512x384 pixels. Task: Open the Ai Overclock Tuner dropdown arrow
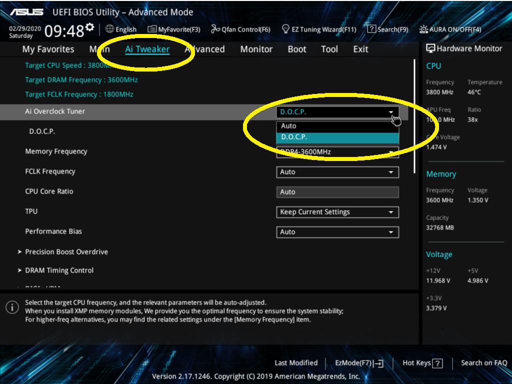coord(391,112)
